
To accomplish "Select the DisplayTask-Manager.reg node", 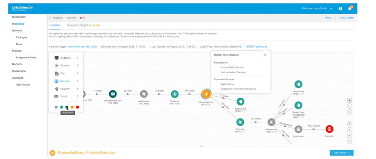I will pyautogui.click(x=298, y=105).
